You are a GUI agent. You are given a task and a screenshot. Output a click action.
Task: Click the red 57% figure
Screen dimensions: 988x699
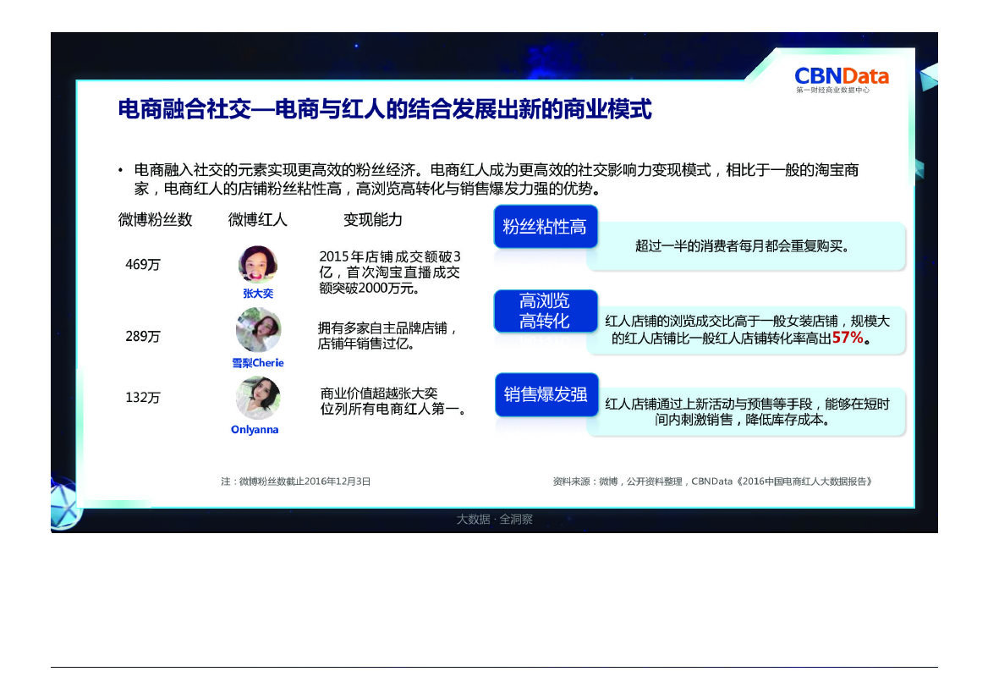click(848, 338)
